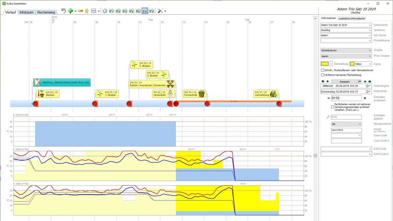Screen dimensions: 393x221
Task: Enable Schnitt-, Mutterpflanzen- oder Gemüsekulturen checkbox
Action: coord(322,70)
